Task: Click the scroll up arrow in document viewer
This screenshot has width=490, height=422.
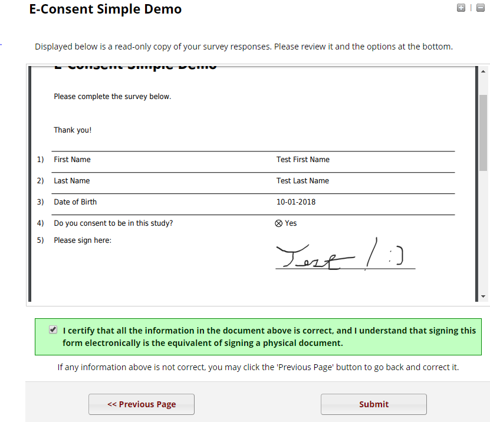Action: (x=483, y=71)
